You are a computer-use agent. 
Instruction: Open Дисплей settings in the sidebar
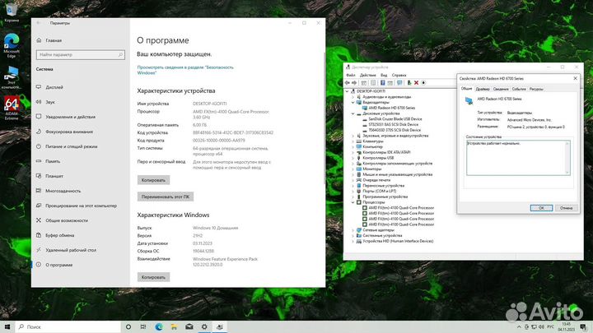tap(54, 86)
